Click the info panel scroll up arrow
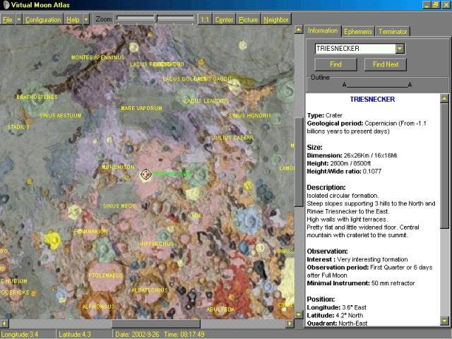 click(444, 98)
